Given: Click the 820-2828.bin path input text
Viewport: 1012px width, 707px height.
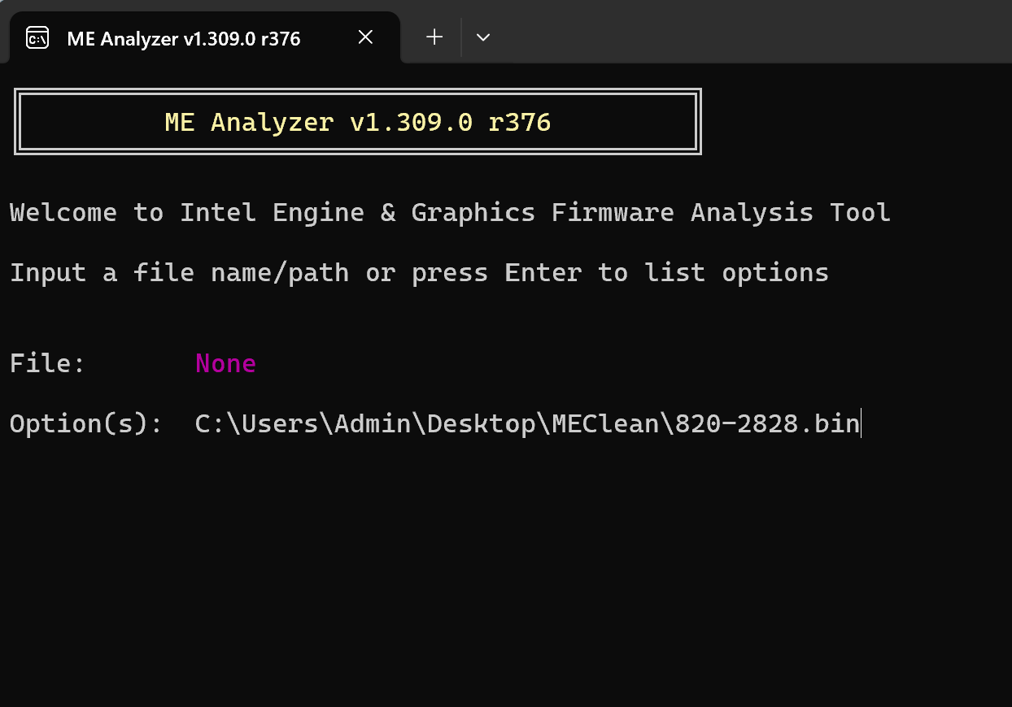Looking at the screenshot, I should tap(527, 424).
